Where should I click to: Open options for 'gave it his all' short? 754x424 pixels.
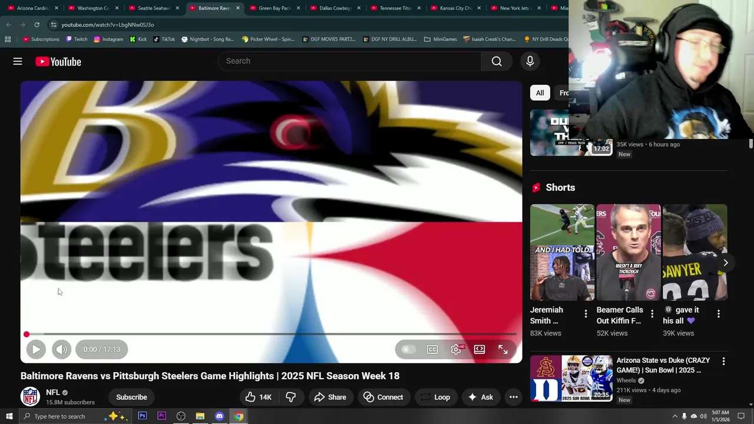coord(719,314)
